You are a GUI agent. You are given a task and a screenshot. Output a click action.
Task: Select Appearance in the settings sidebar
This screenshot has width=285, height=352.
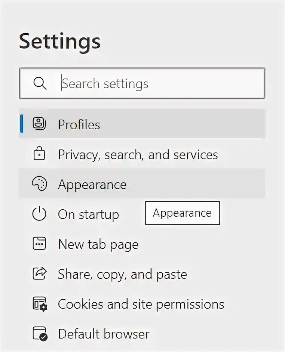pyautogui.click(x=92, y=185)
